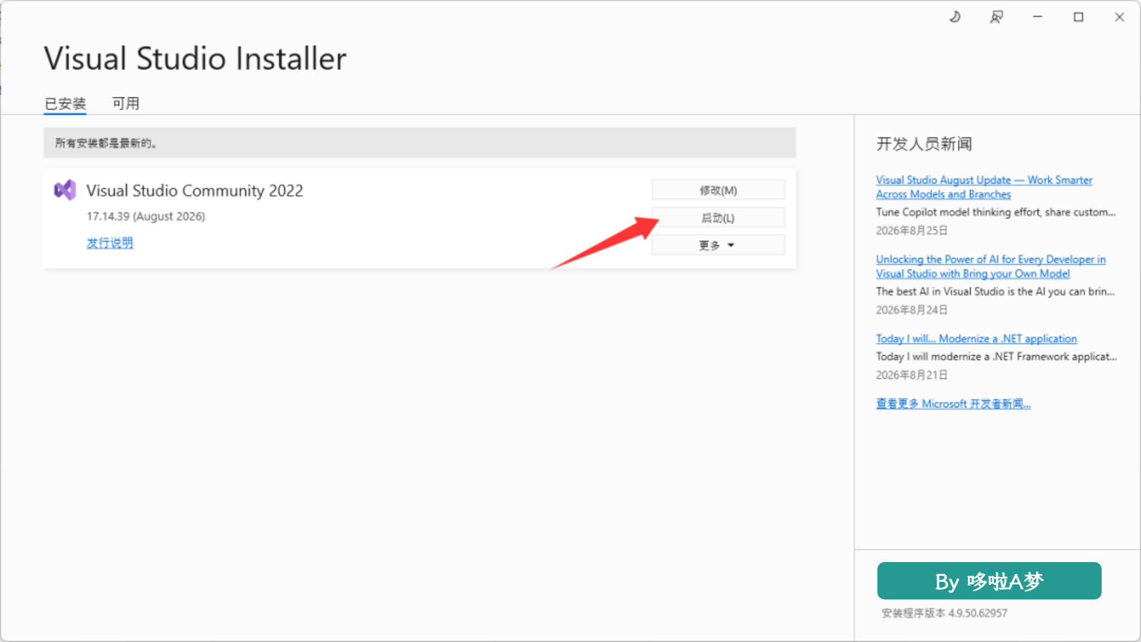
Task: Open the 发行说明 release notes link
Action: [x=110, y=243]
